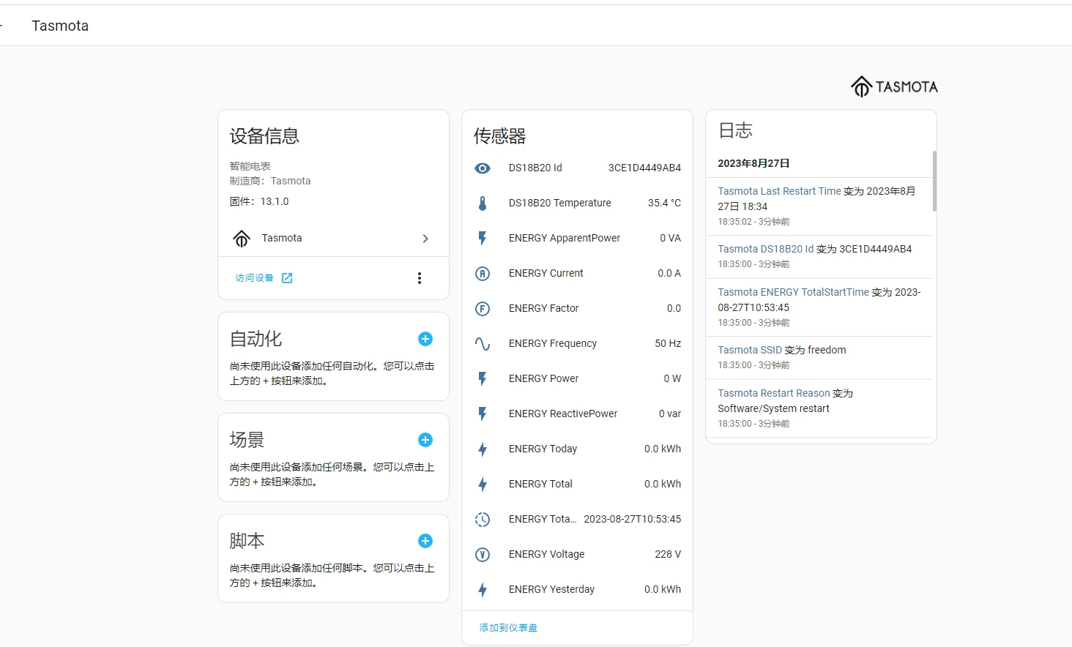Image resolution: width=1072 pixels, height=647 pixels.
Task: Click 添加到仪表盘 to add sensors to dashboard
Action: pos(508,628)
